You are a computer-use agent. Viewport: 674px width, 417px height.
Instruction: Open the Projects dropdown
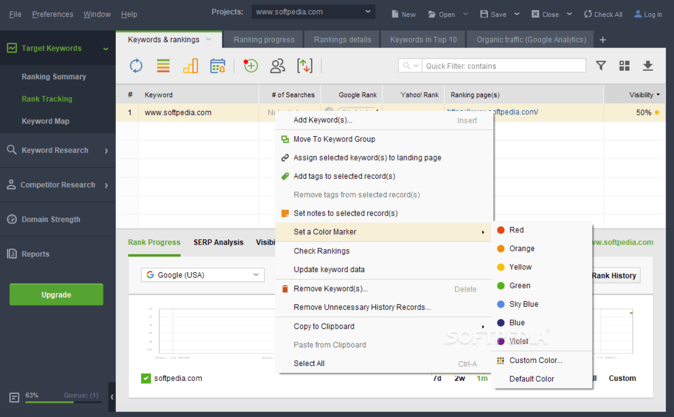point(313,12)
